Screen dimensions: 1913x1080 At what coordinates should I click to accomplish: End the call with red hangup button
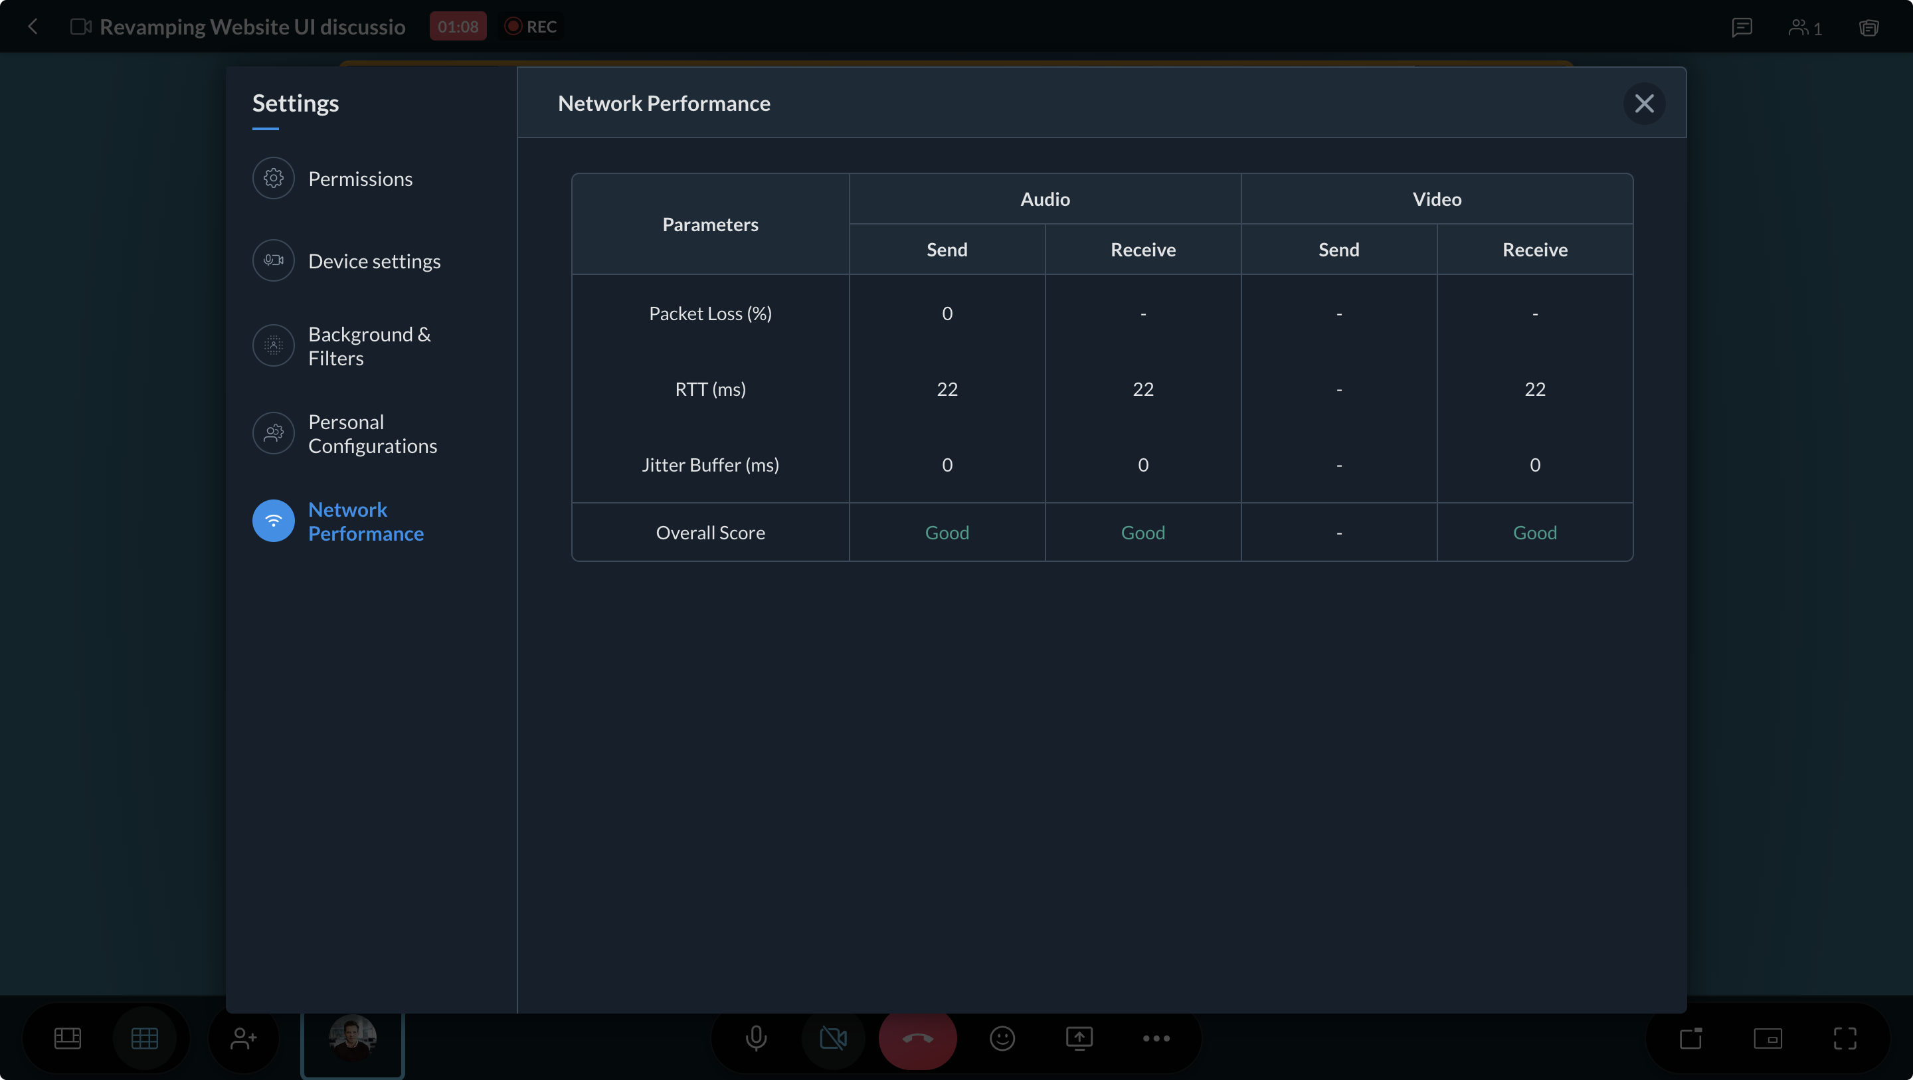917,1037
